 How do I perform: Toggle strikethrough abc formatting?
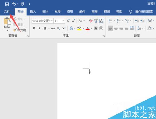click(53, 28)
